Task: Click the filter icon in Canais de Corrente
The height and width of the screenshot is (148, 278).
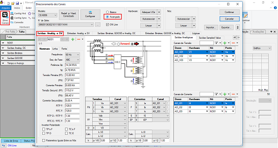Action: click(216, 94)
